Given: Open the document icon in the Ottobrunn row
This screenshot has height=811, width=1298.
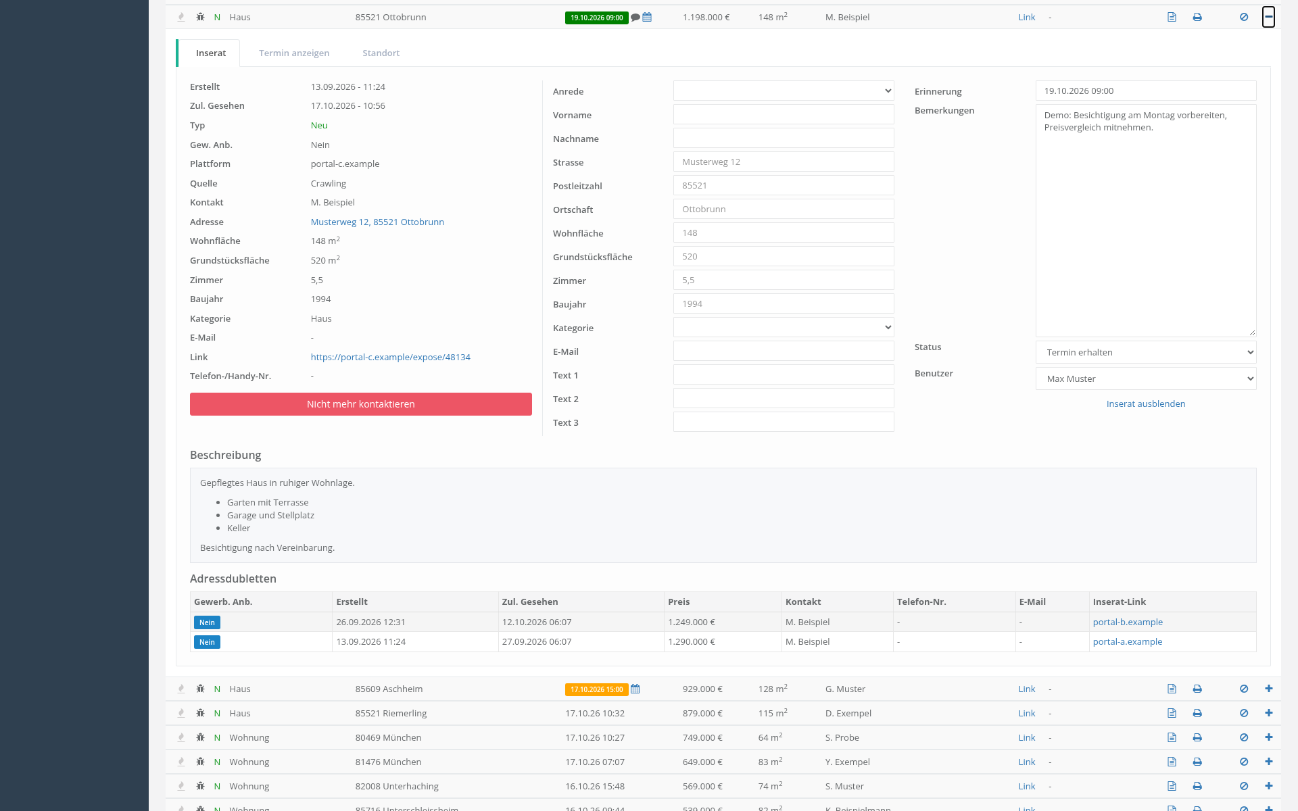Looking at the screenshot, I should click(1172, 17).
